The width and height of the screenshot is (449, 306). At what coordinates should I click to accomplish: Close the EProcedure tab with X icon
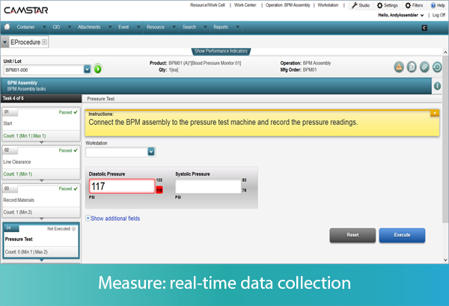coord(44,42)
